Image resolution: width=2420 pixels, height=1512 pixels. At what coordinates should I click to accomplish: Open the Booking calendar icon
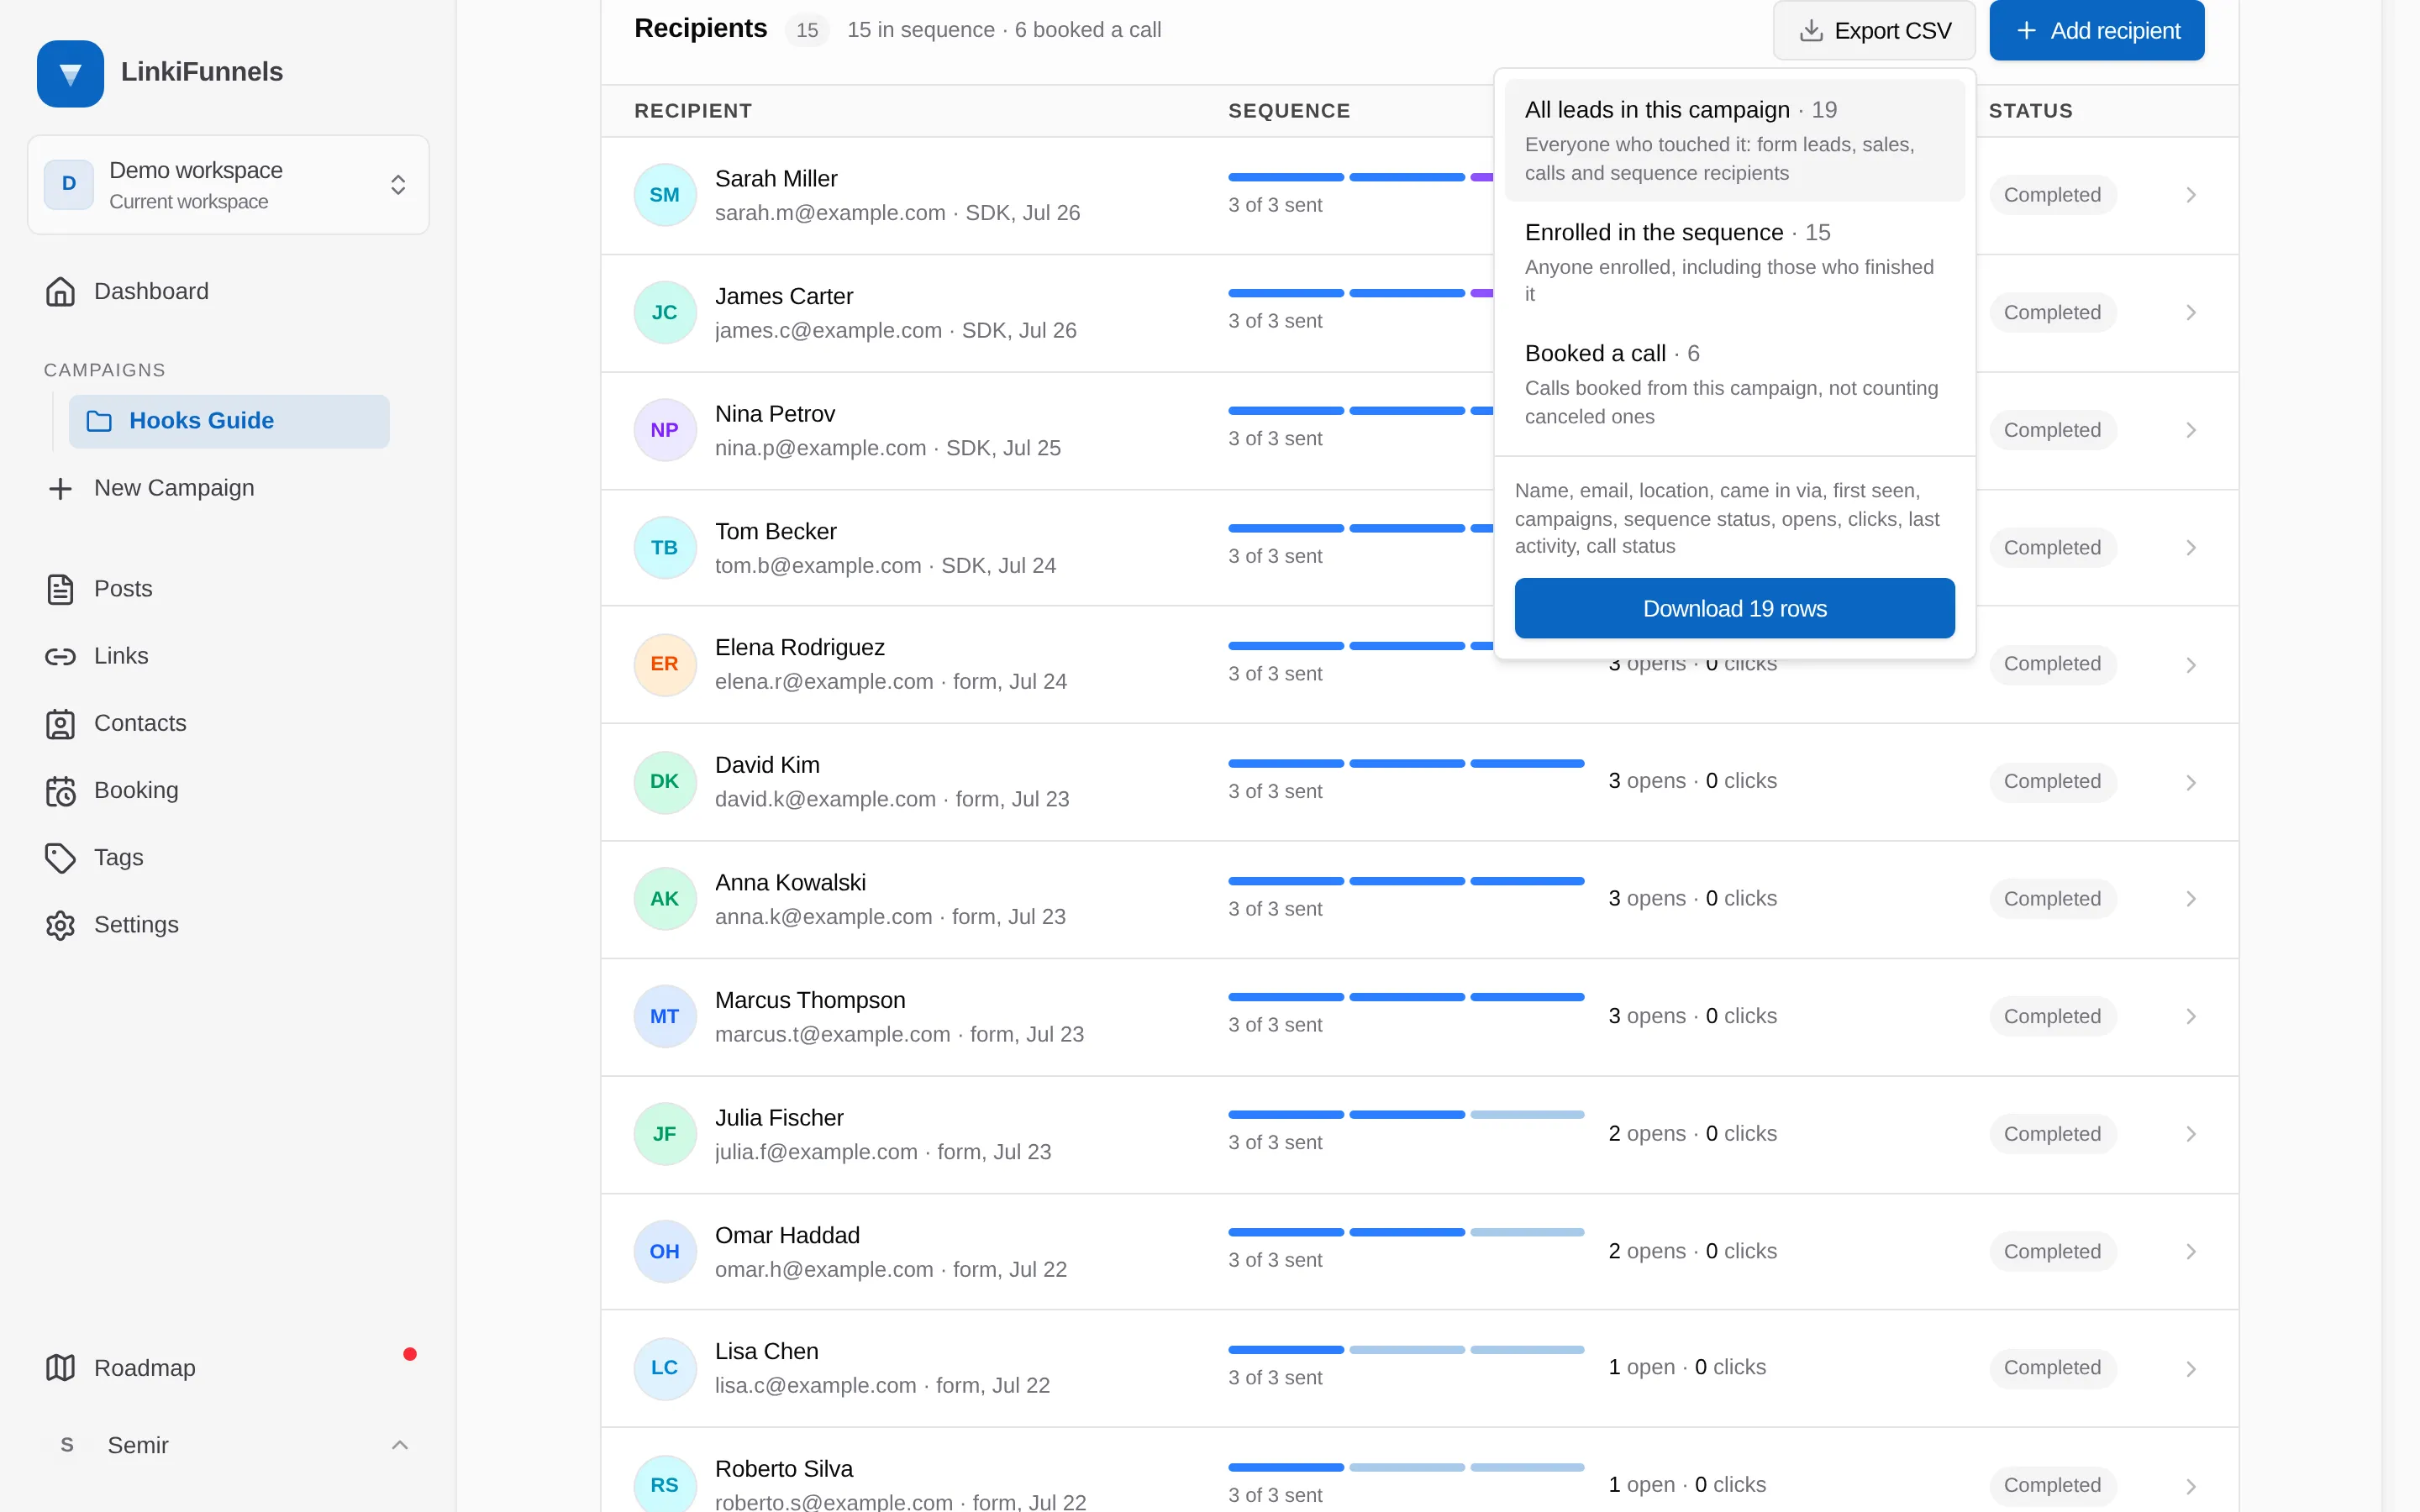click(x=60, y=790)
